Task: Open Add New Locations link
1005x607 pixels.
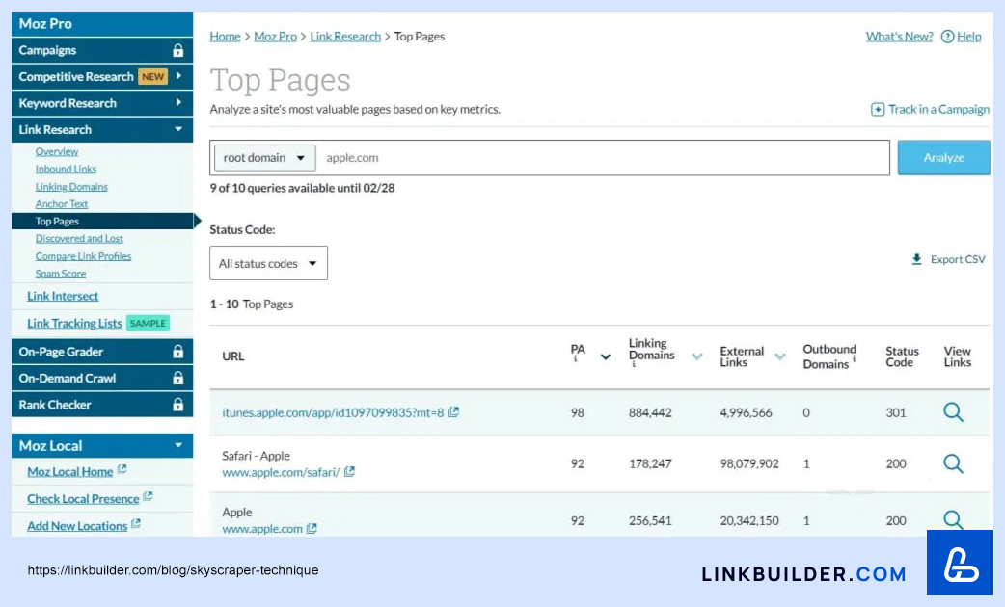Action: [77, 526]
